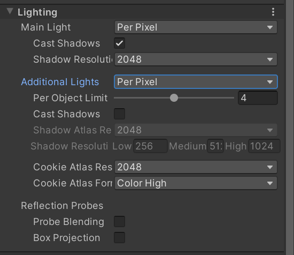This screenshot has height=255, width=294.
Task: Uncheck Cast Shadows under Main Light
Action: click(119, 43)
